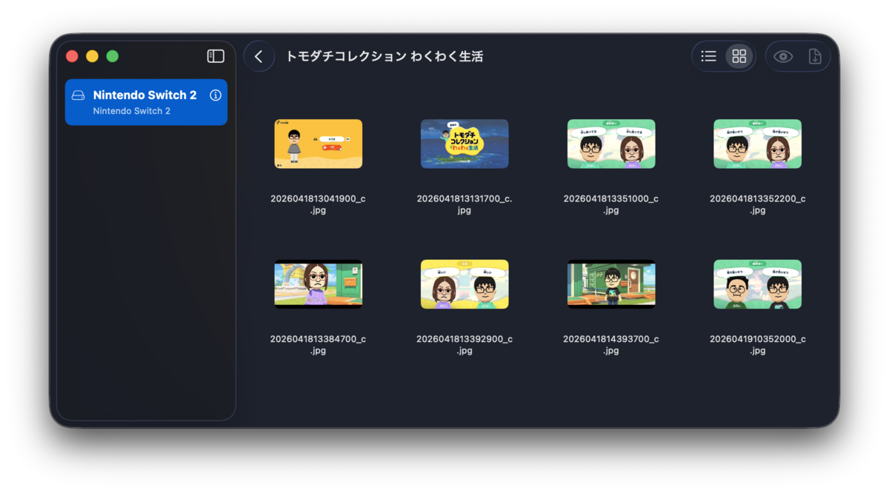Click the file name 2026041813352200_c.jpg

pos(758,204)
